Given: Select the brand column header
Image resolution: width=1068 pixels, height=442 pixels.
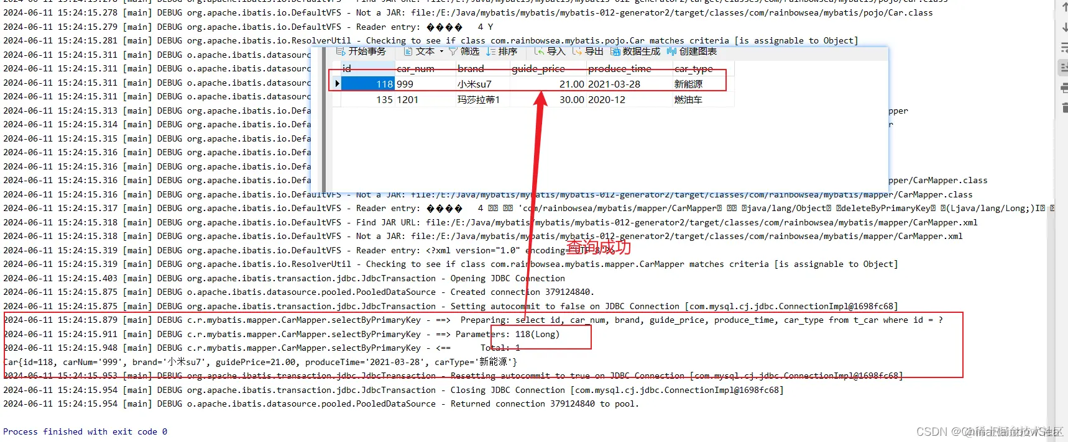Looking at the screenshot, I should point(483,68).
